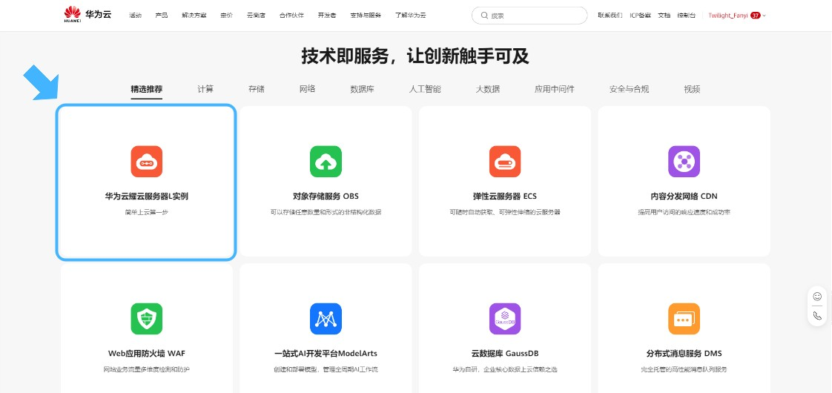832x393 pixels.
Task: Click the 简单上云第一步 description text
Action: (146, 212)
